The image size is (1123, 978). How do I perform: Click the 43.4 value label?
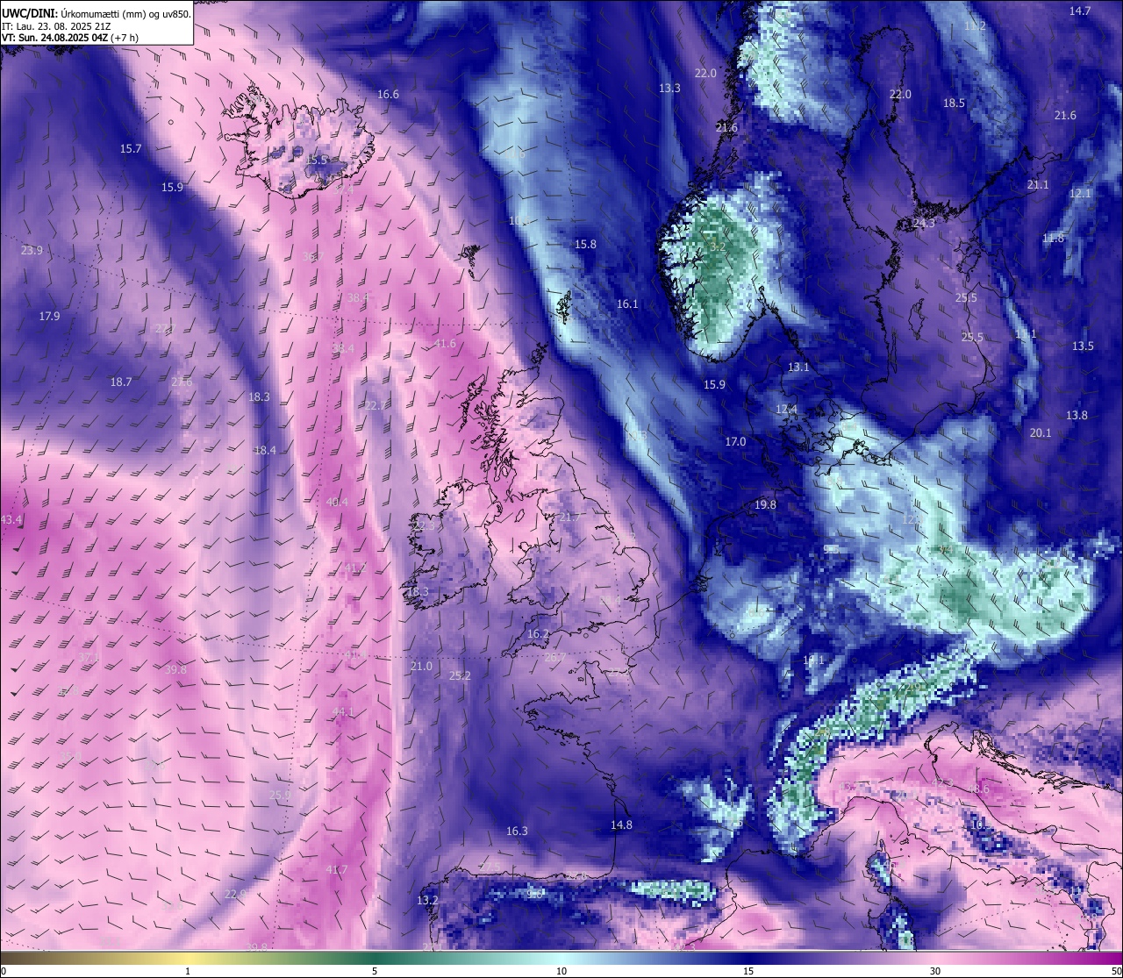point(11,520)
